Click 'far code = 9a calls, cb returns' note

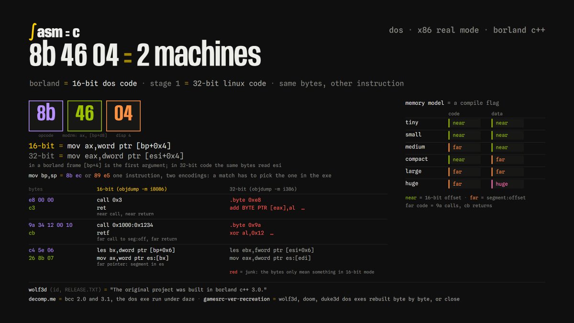tap(449, 205)
